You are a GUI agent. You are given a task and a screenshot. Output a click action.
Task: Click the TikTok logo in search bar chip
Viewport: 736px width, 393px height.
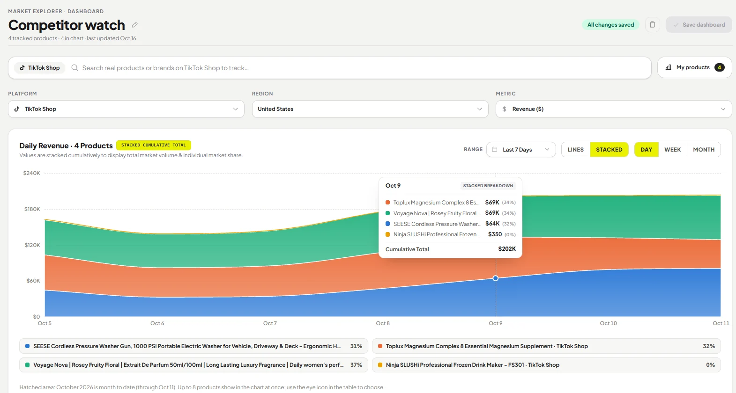(22, 68)
